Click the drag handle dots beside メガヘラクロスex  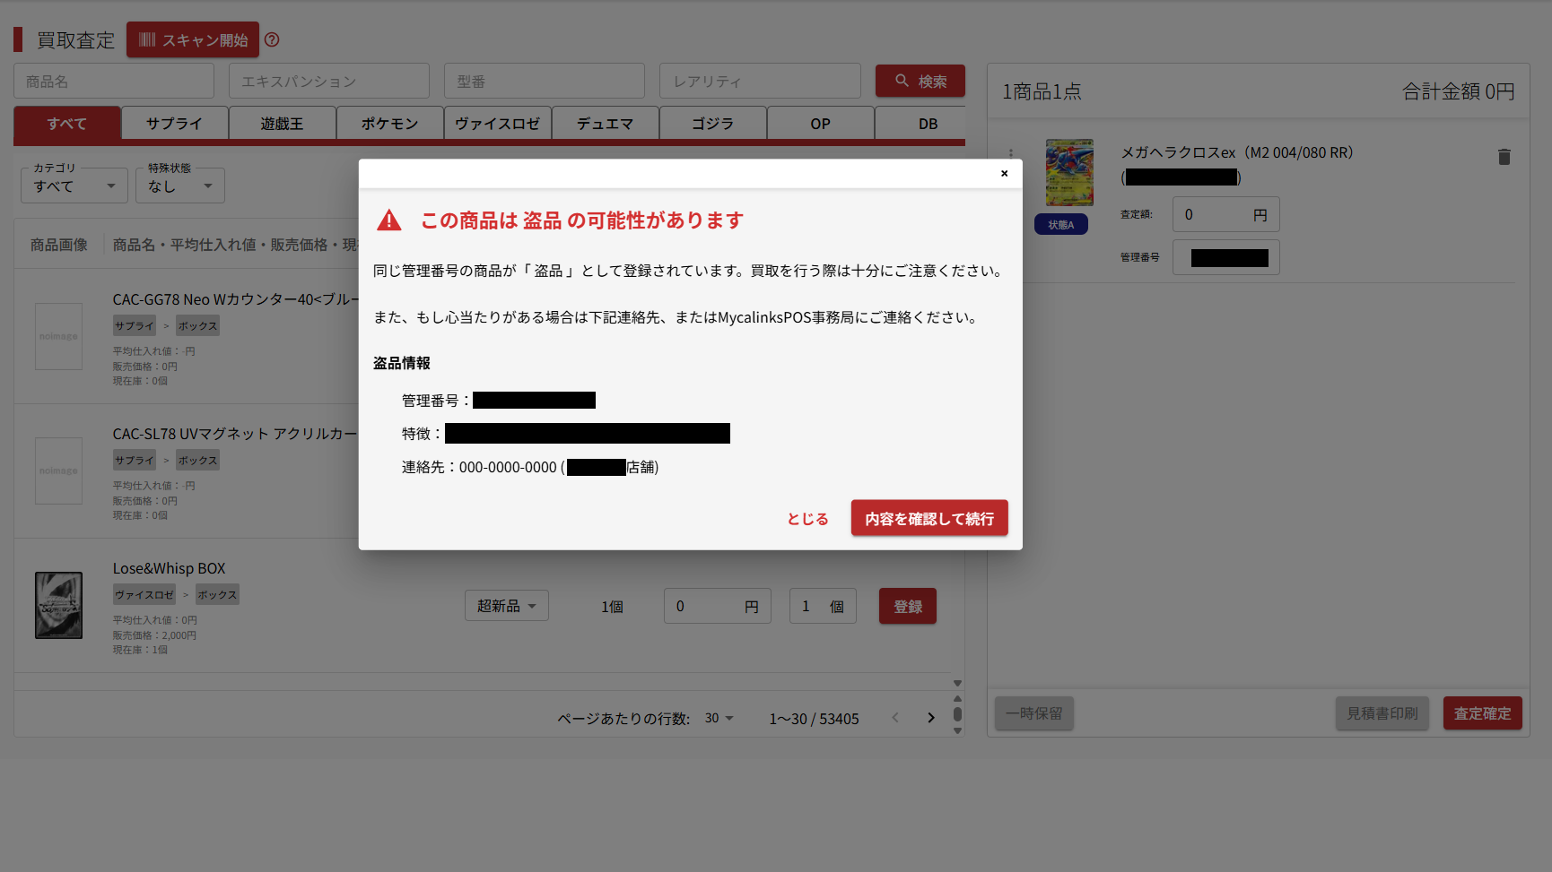1011,155
